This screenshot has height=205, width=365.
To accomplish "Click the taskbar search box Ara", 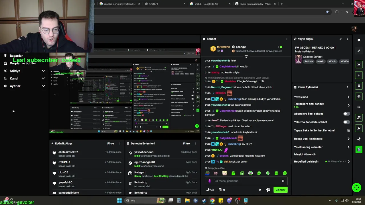I will click(145, 200).
